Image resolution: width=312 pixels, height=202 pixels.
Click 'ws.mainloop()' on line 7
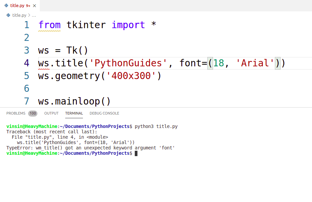[x=74, y=102]
